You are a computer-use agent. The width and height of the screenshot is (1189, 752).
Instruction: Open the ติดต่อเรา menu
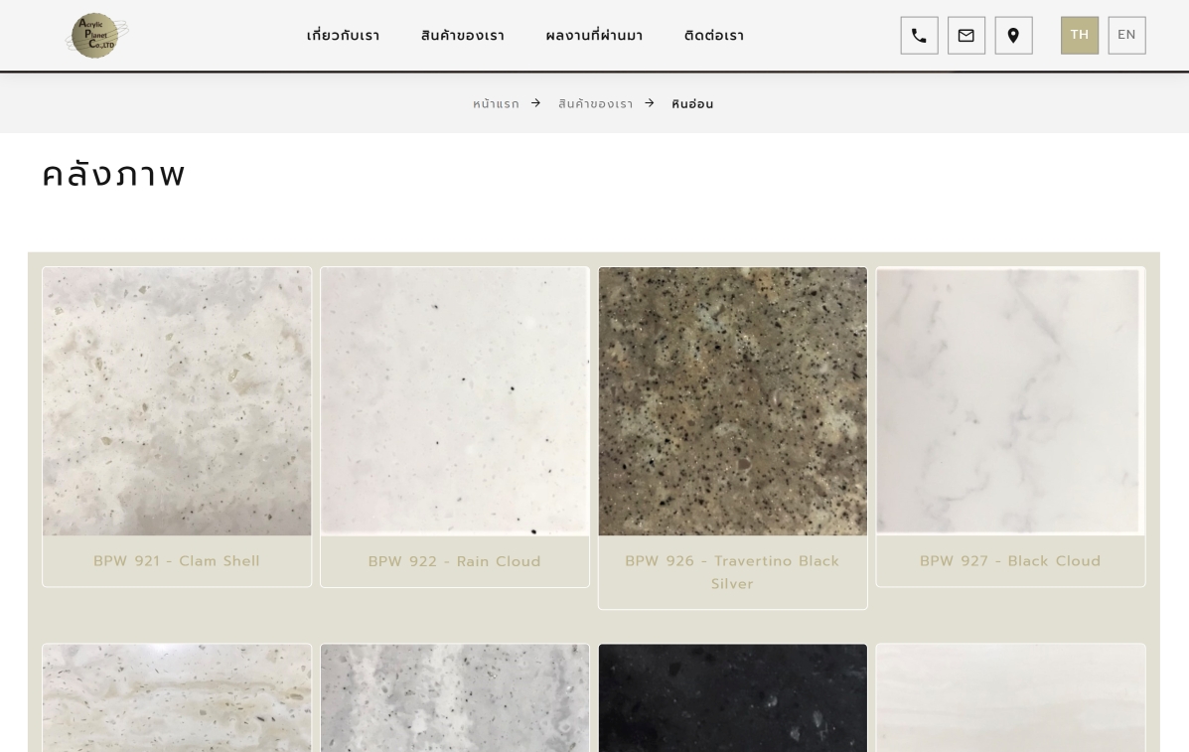pos(713,36)
